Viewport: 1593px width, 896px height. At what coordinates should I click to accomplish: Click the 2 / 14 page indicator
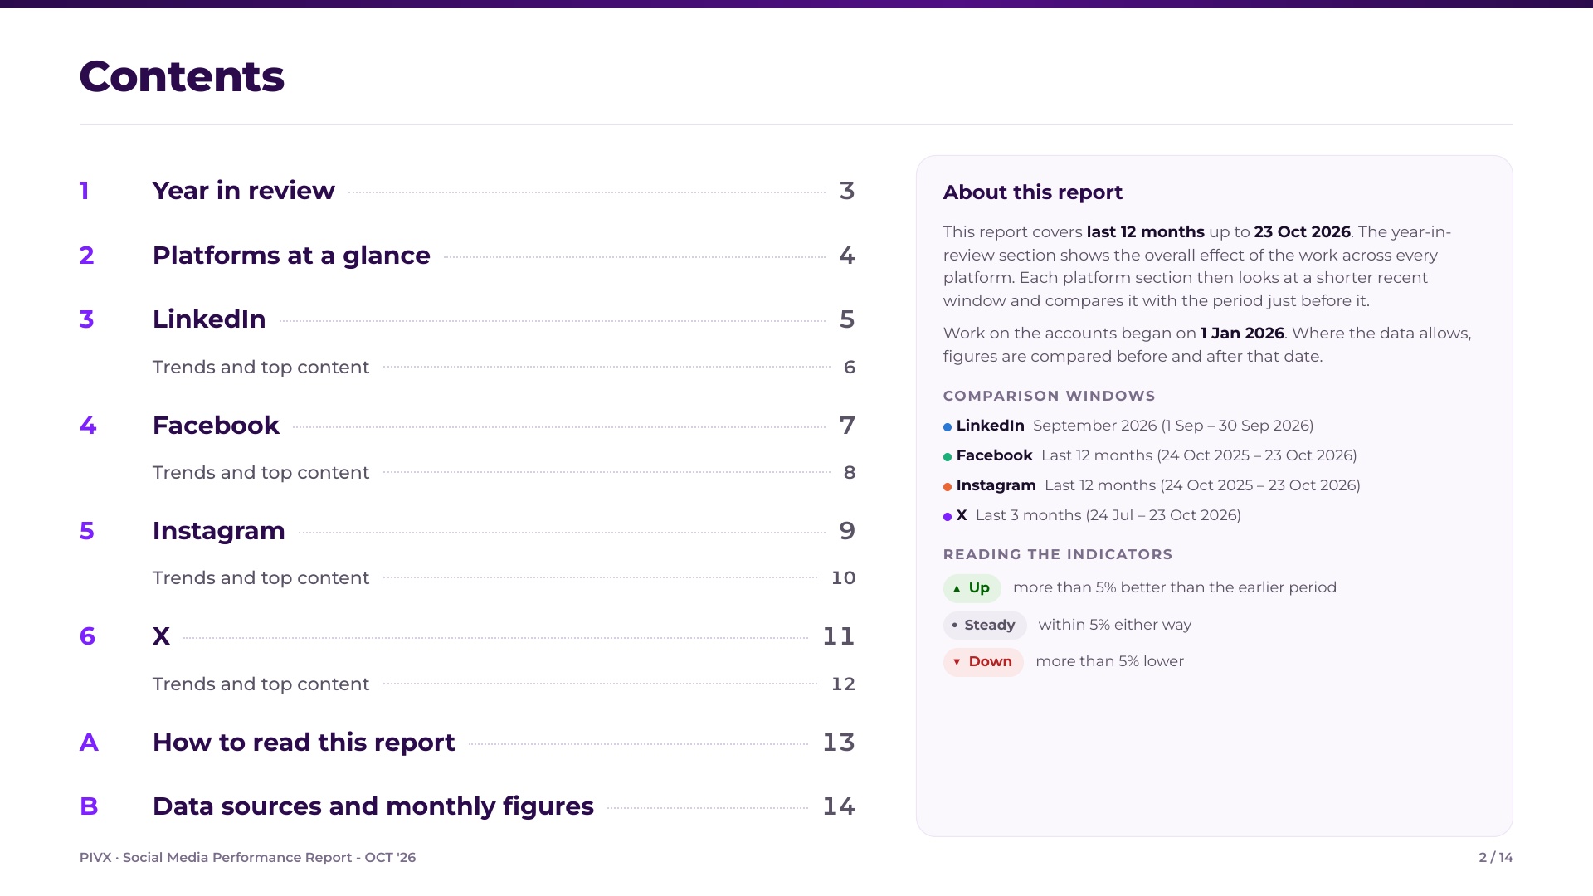point(1496,858)
